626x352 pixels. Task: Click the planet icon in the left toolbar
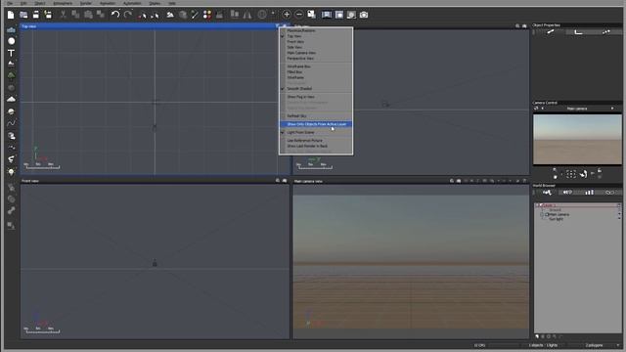11,111
